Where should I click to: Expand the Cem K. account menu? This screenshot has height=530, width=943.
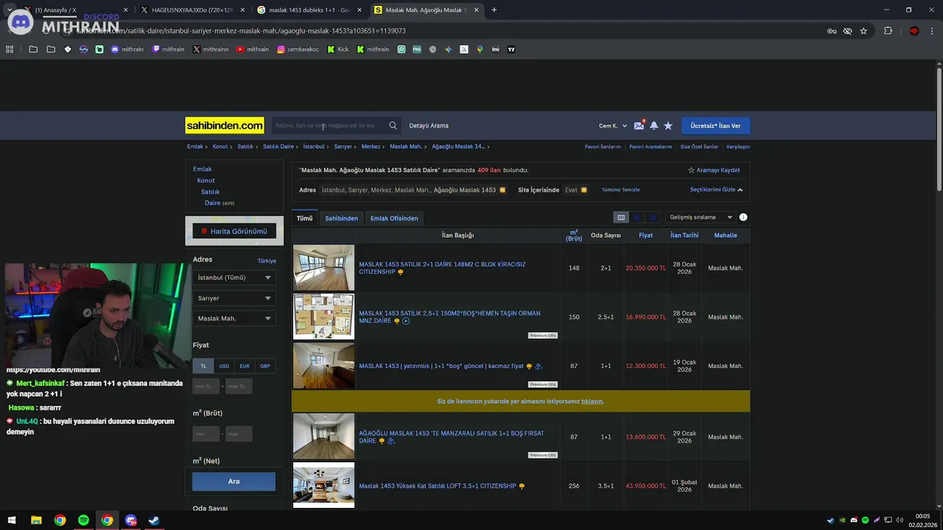coord(613,126)
